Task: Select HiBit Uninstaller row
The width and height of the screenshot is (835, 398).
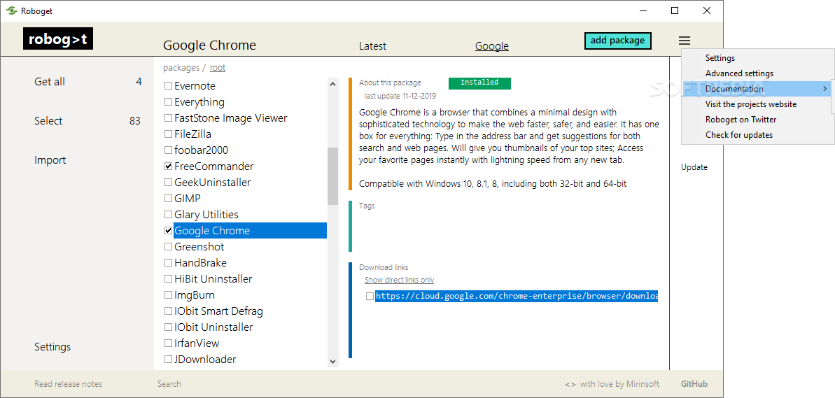Action: (213, 279)
